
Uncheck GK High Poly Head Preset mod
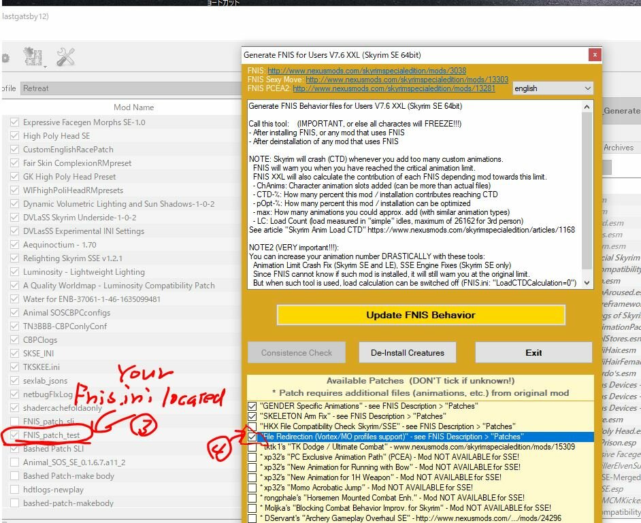(14, 177)
